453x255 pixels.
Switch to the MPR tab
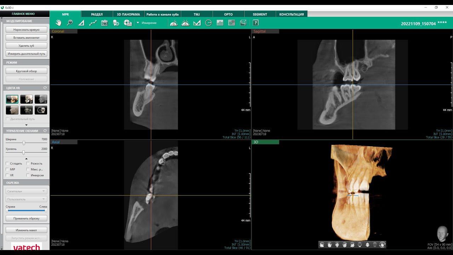(65, 14)
